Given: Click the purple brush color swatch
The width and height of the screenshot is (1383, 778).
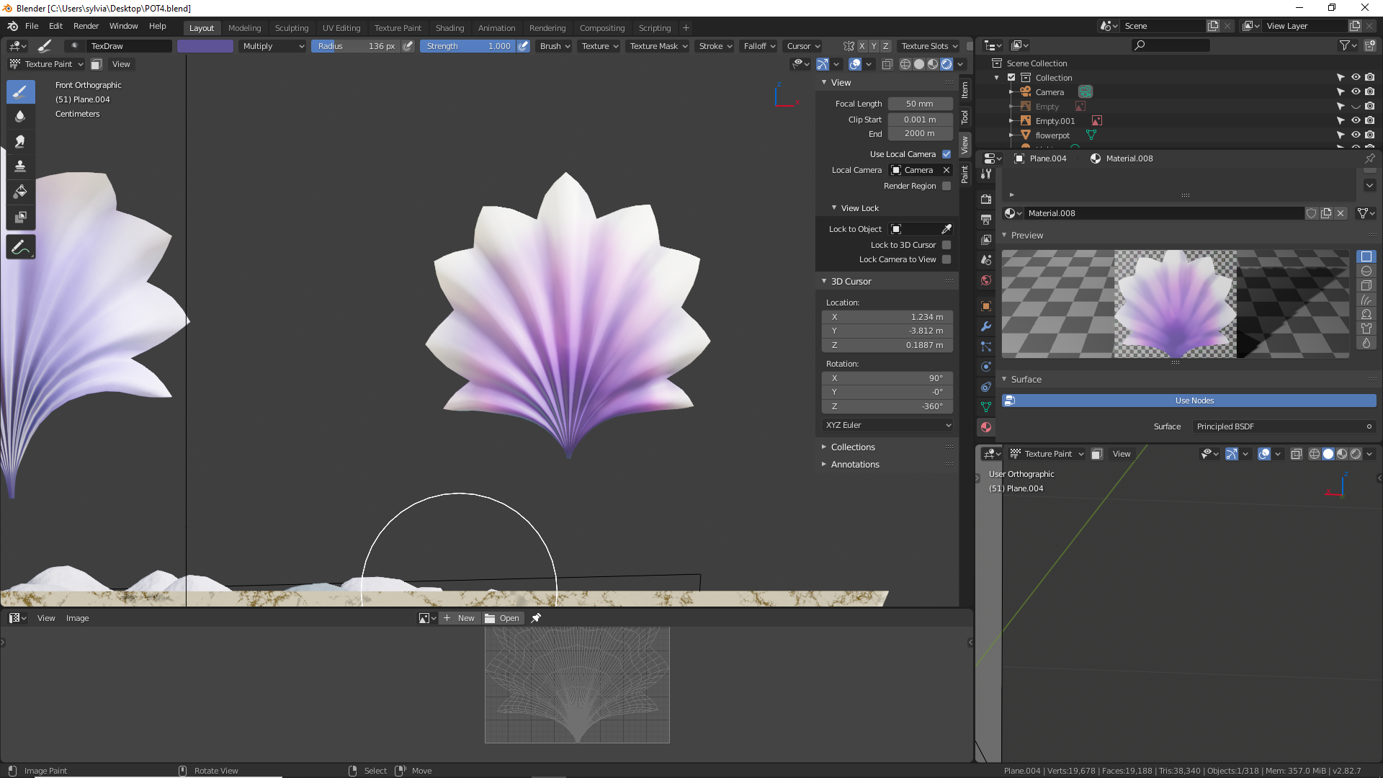Looking at the screenshot, I should click(x=205, y=46).
